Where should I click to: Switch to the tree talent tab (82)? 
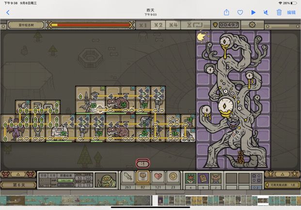click(143, 180)
